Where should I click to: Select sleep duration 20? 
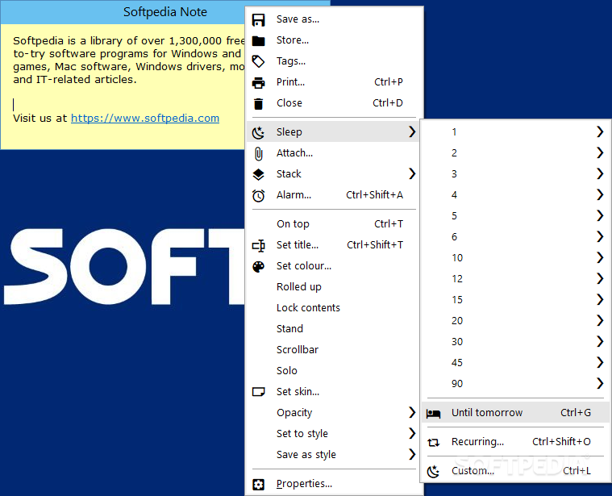pyautogui.click(x=515, y=321)
